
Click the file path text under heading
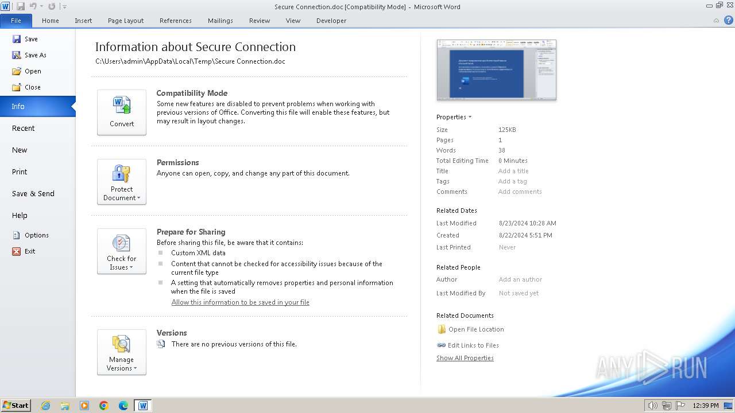(190, 61)
